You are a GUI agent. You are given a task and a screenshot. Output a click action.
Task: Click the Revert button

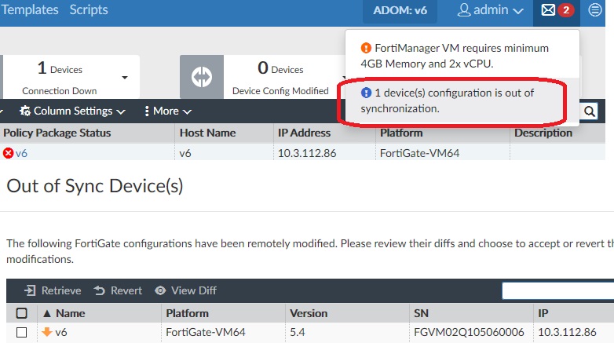118,290
